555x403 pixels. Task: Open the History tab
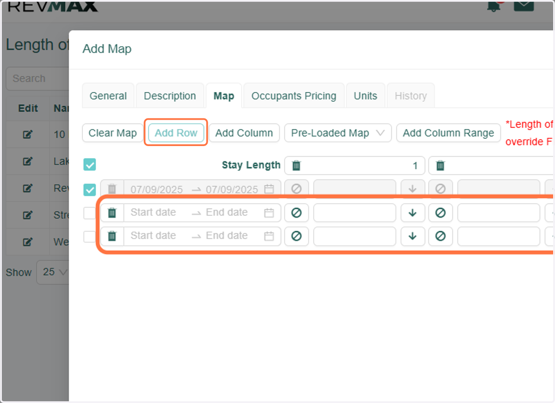(x=411, y=96)
